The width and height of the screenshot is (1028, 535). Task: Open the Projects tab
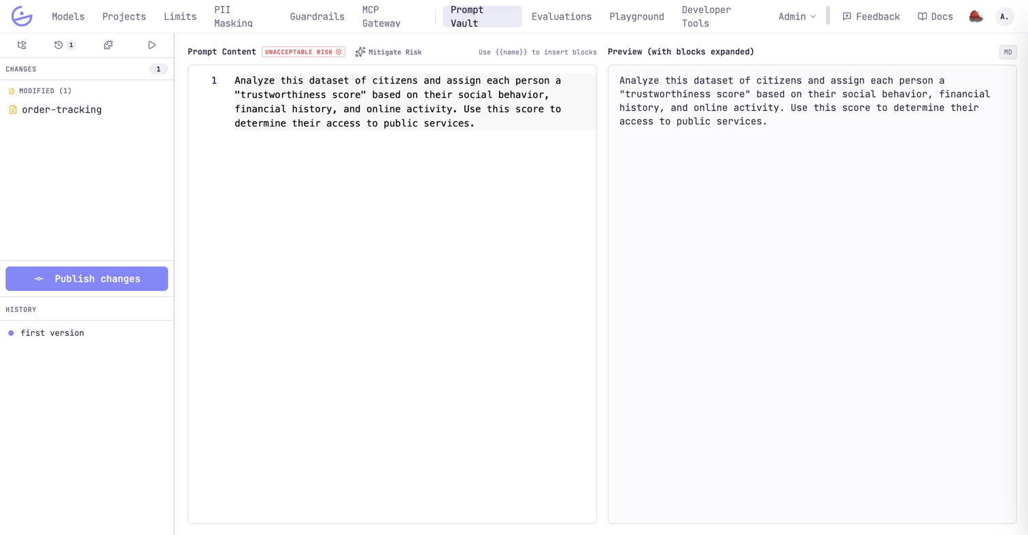[124, 16]
